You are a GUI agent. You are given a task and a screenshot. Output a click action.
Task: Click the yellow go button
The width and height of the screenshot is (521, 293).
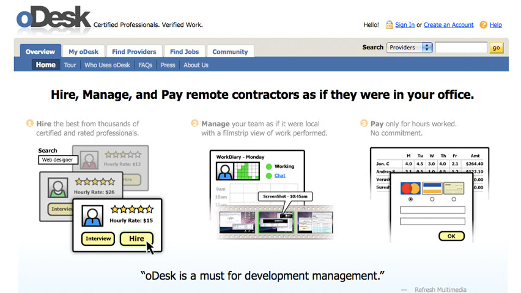coord(496,48)
